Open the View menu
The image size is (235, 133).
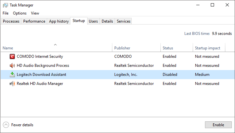click(x=35, y=13)
